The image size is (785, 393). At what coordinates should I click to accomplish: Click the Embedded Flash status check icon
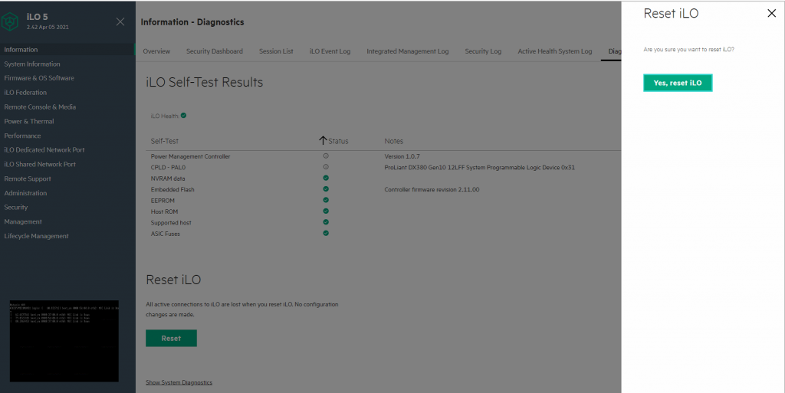click(x=326, y=188)
